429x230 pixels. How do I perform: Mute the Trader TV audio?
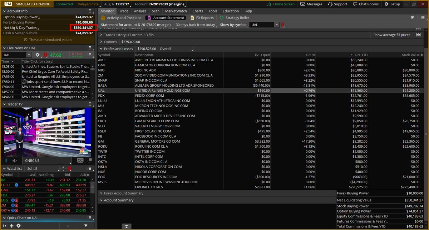click(x=15, y=160)
